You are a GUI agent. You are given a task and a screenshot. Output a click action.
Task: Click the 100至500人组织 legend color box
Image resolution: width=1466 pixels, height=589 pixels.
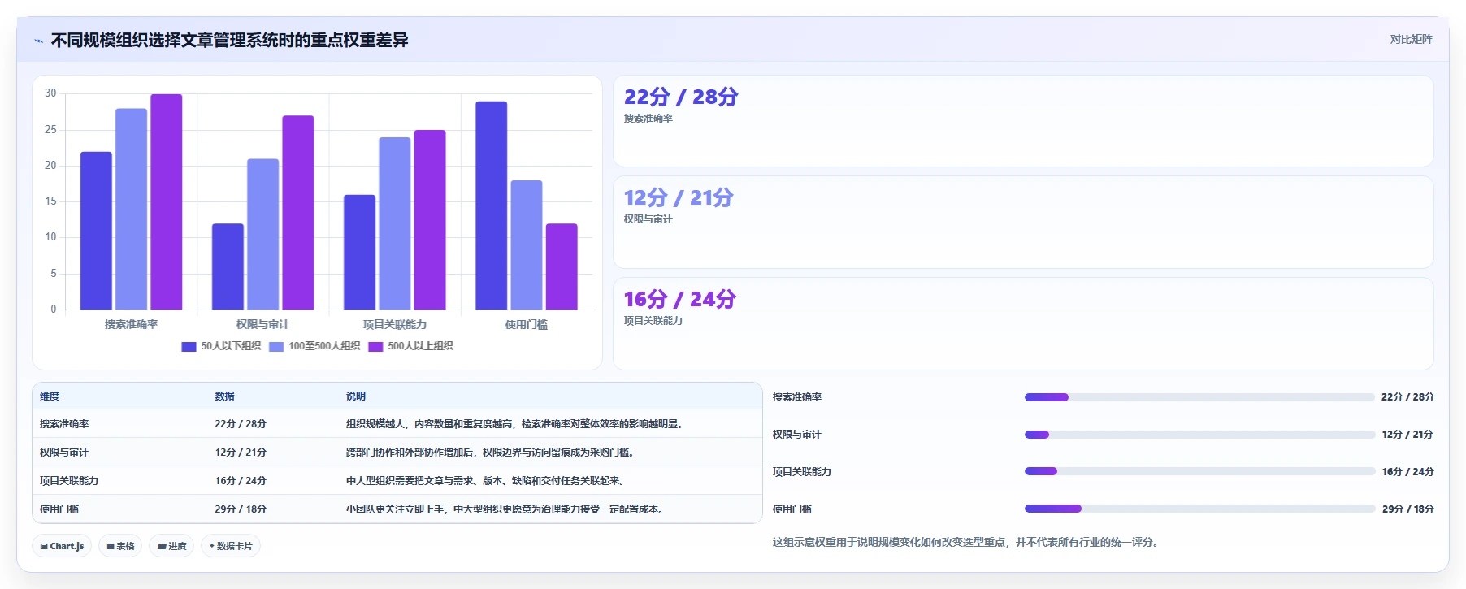pos(276,347)
